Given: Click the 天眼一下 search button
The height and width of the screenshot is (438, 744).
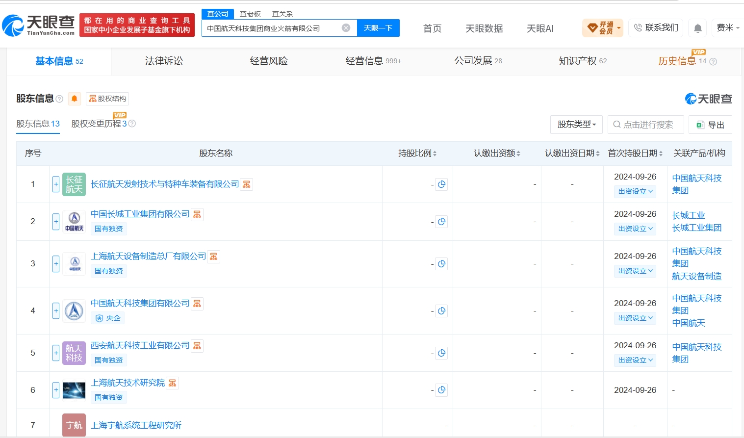Looking at the screenshot, I should point(378,28).
